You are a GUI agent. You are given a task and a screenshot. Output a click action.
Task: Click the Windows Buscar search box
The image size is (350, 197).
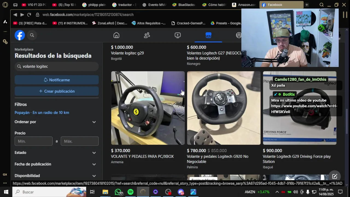[x=49, y=192]
